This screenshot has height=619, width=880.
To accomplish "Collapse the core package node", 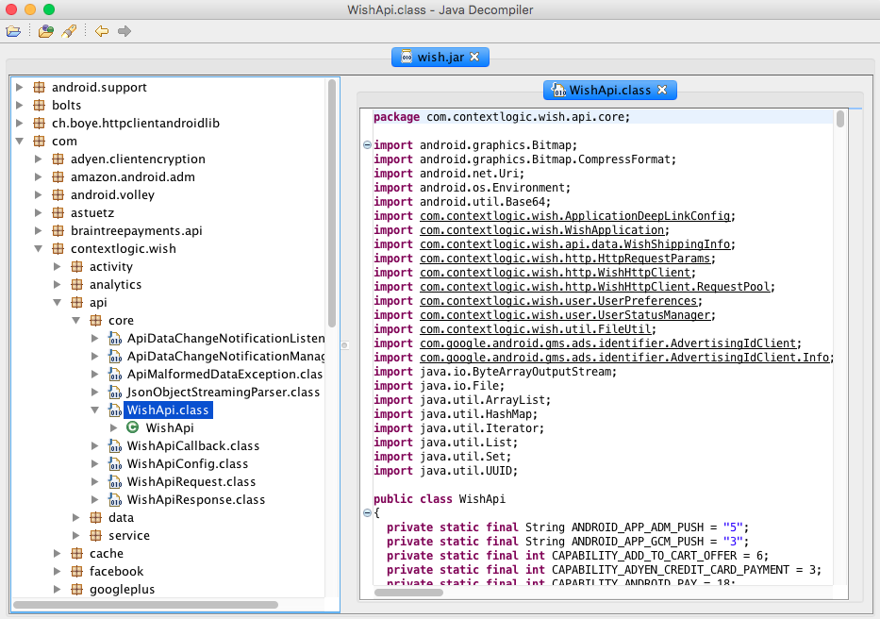I will (x=75, y=320).
